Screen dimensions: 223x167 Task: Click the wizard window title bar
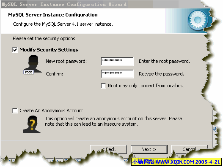(x=101, y=4)
